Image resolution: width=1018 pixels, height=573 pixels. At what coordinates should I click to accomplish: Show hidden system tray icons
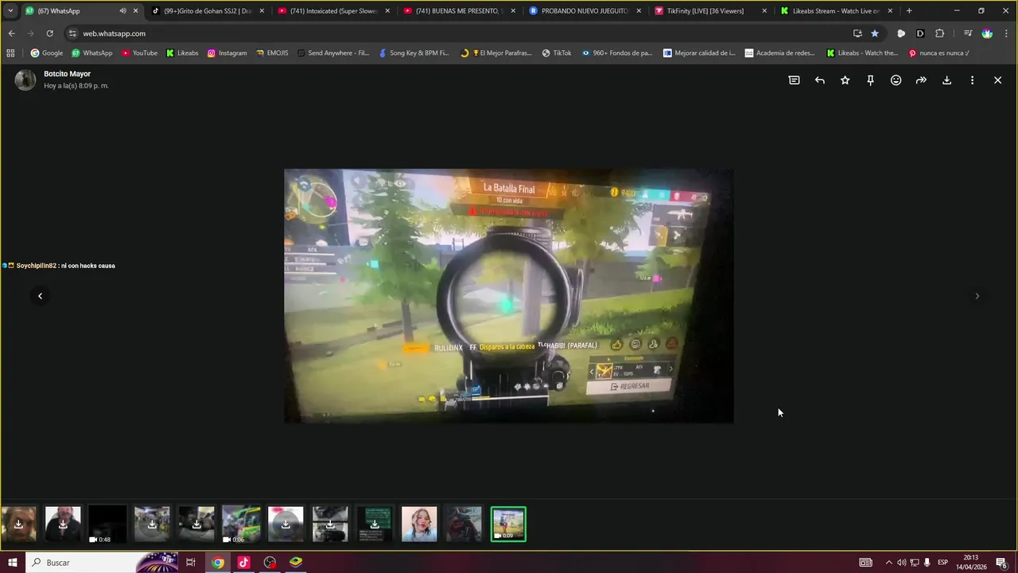coord(888,563)
